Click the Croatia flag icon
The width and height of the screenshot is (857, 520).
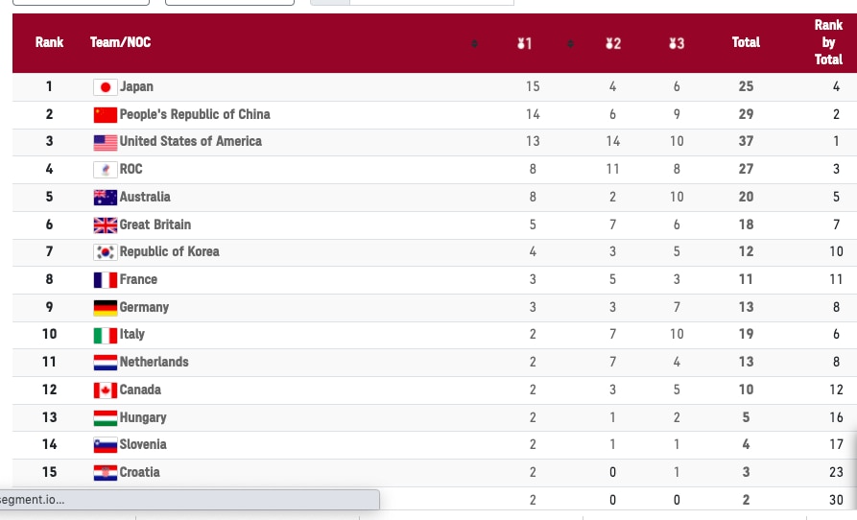coord(106,473)
